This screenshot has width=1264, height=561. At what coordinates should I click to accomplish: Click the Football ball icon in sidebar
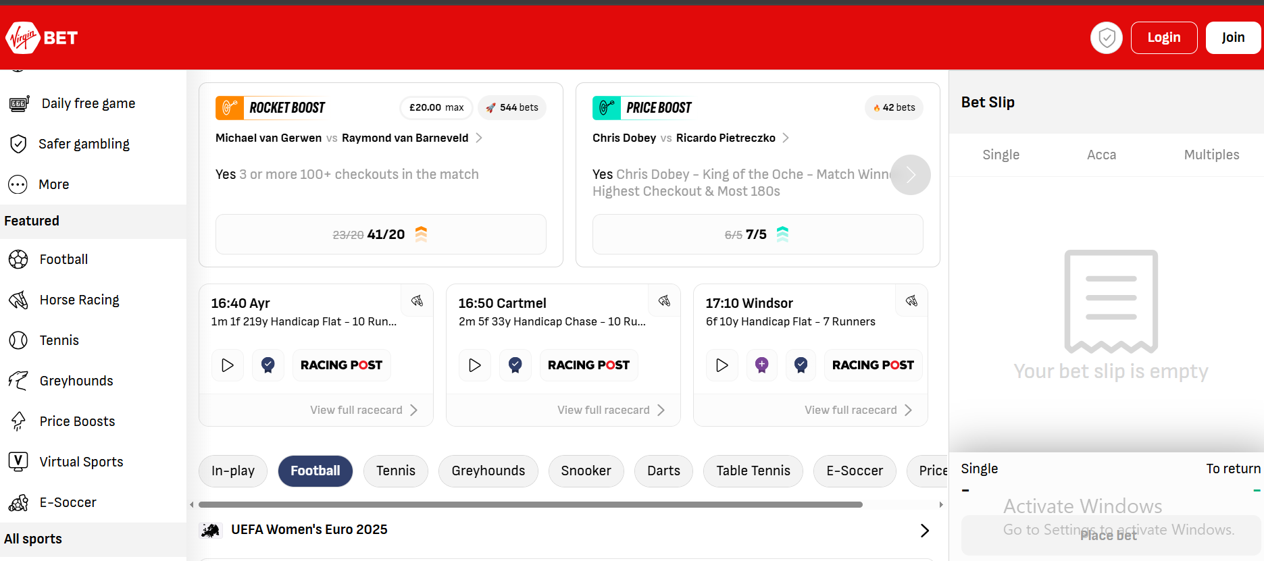(x=18, y=259)
